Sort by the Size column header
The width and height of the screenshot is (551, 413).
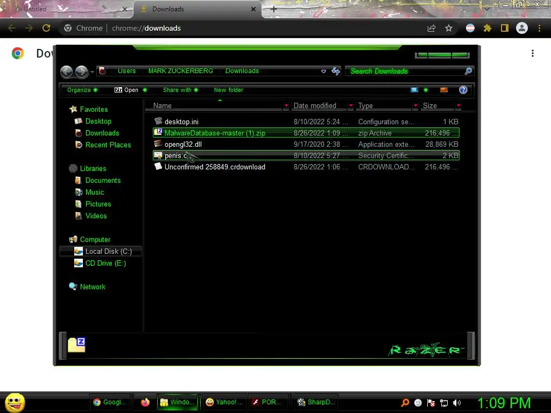(437, 106)
